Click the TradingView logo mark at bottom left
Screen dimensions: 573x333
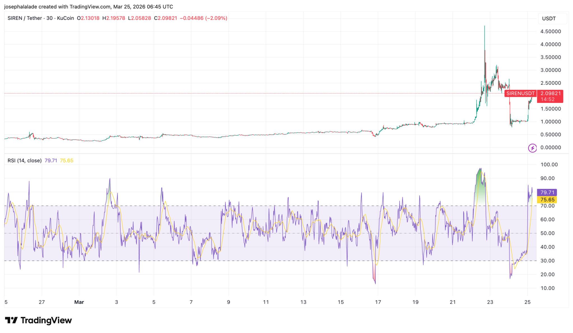(x=11, y=320)
